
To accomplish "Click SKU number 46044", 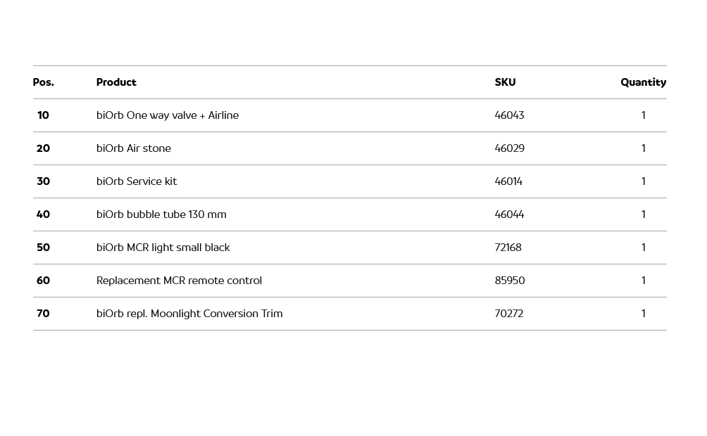I will pos(509,214).
